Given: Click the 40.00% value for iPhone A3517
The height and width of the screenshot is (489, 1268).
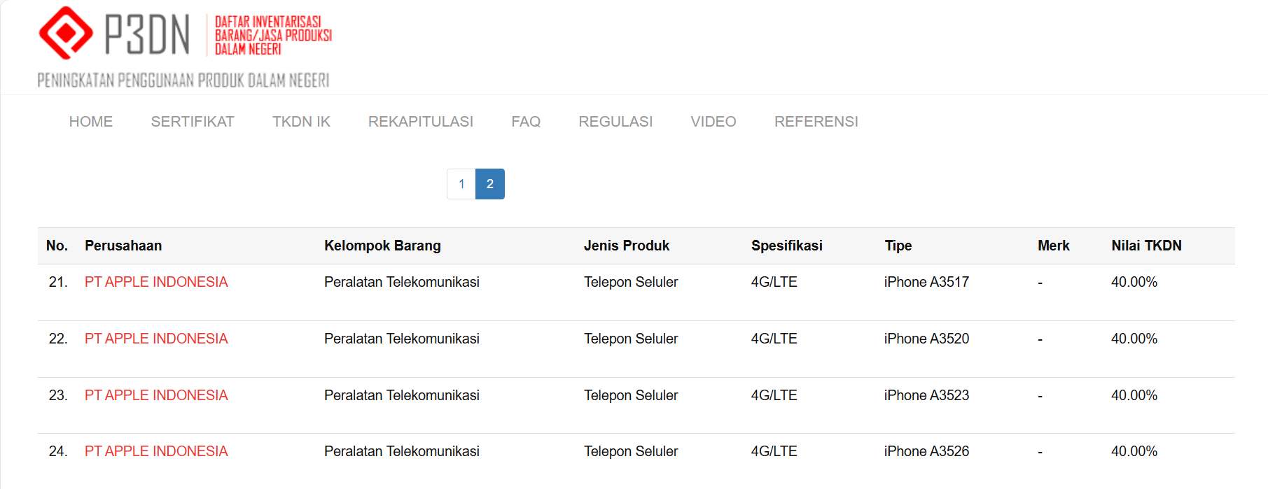Looking at the screenshot, I should [x=1134, y=282].
